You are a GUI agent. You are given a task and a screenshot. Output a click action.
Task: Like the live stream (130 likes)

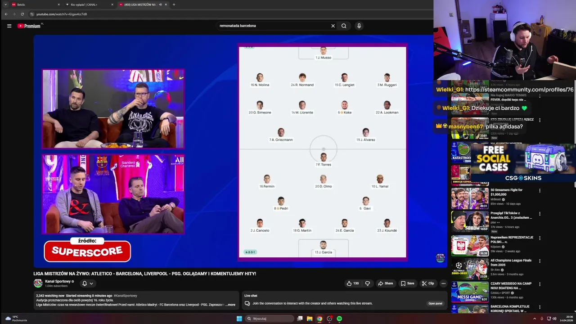tap(353, 283)
